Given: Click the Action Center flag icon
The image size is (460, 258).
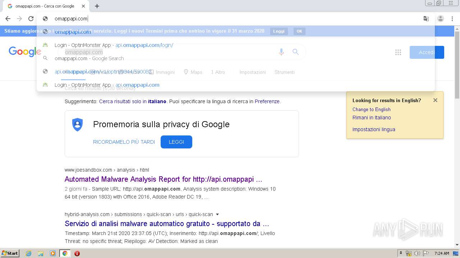Looking at the screenshot, I should [x=426, y=253].
